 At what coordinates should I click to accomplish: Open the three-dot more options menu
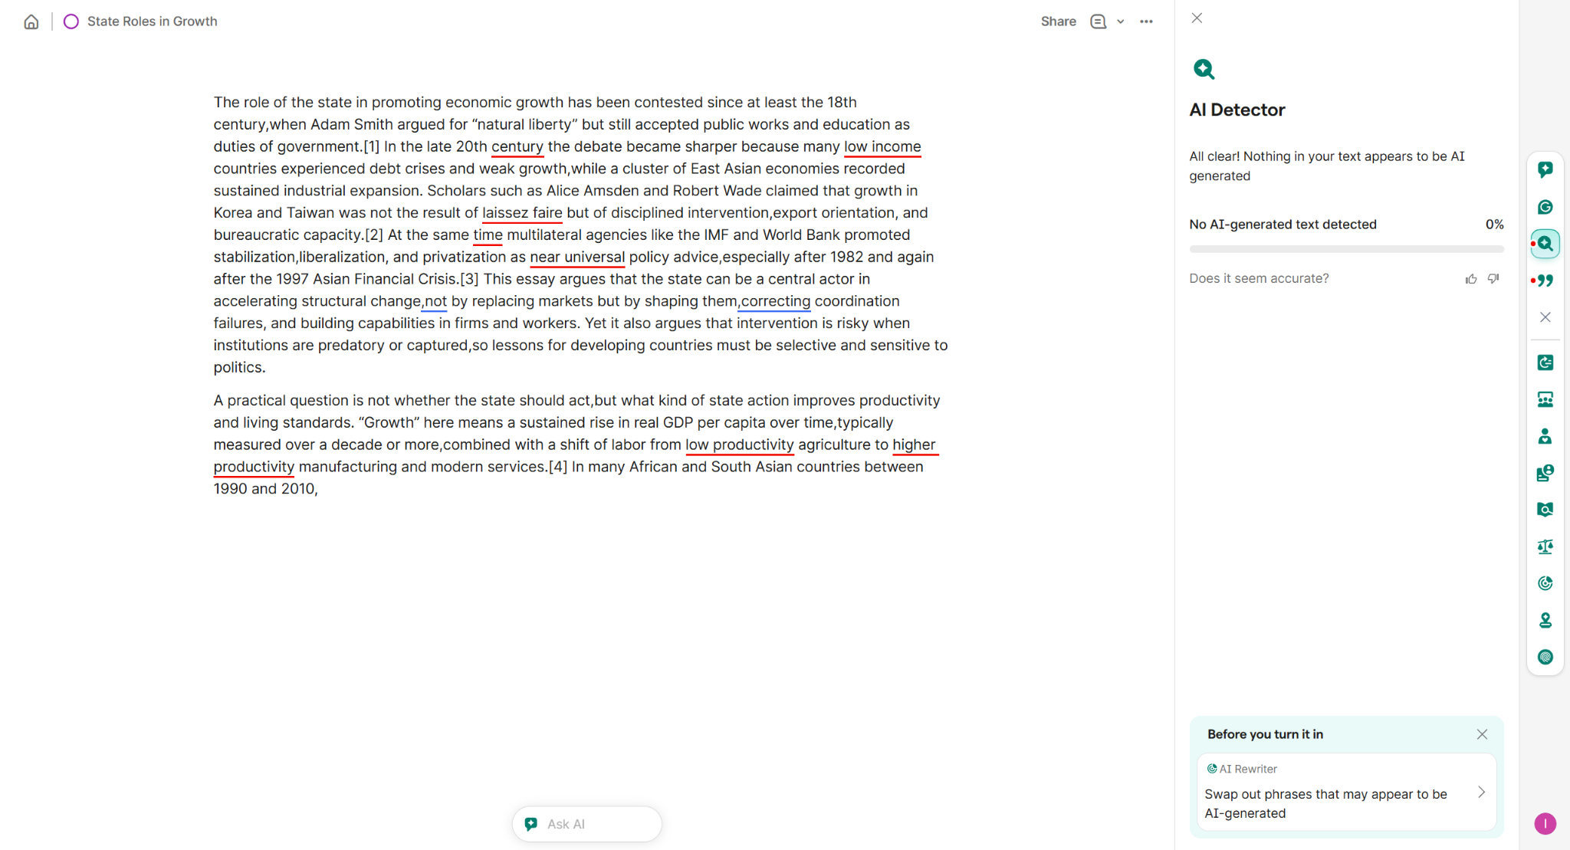(x=1146, y=21)
